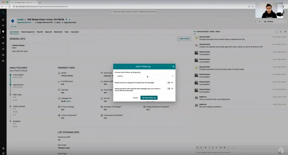Toggle change timing of first message switch
288x155 pixels.
point(168,82)
